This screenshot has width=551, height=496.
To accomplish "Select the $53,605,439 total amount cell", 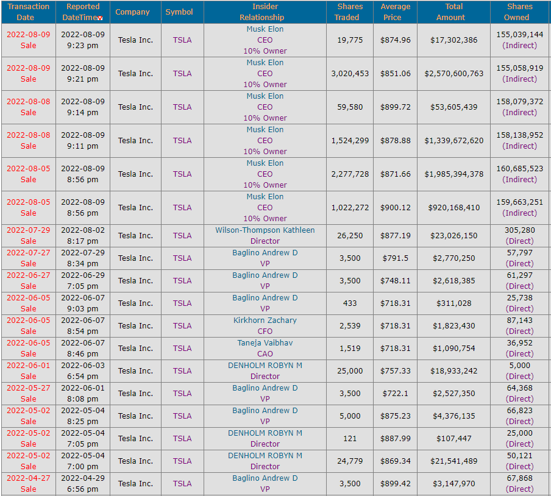I will pos(453,107).
